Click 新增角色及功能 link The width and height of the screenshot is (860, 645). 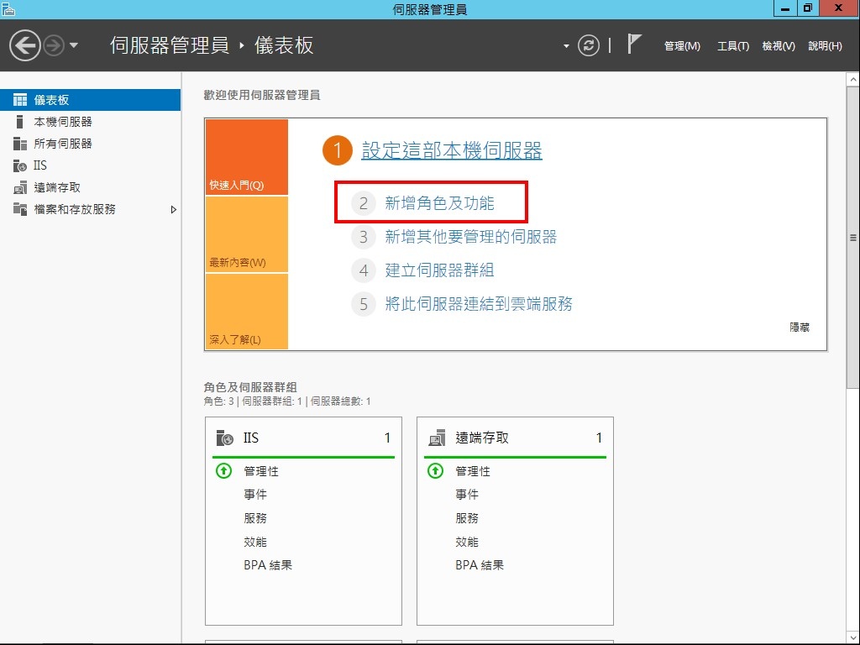[439, 203]
